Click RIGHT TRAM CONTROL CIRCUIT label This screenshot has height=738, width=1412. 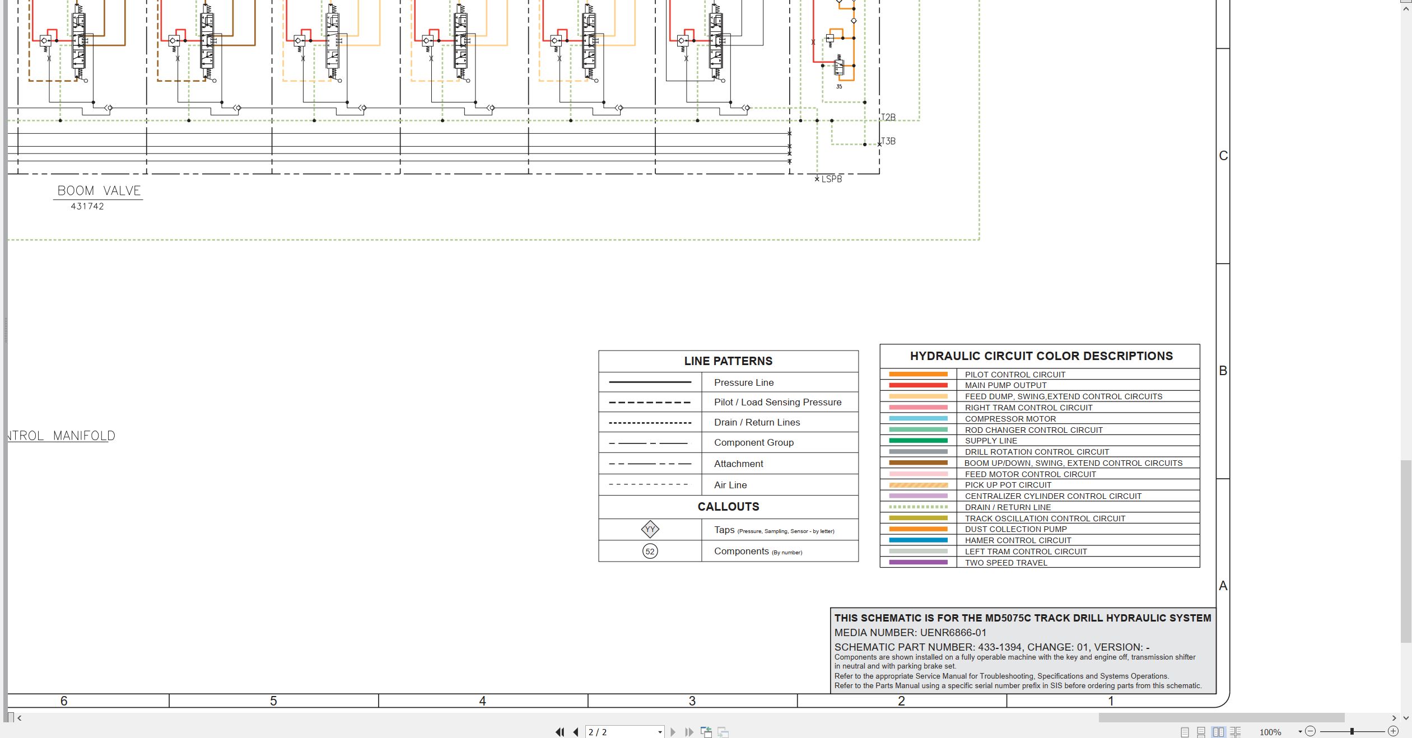click(1028, 408)
